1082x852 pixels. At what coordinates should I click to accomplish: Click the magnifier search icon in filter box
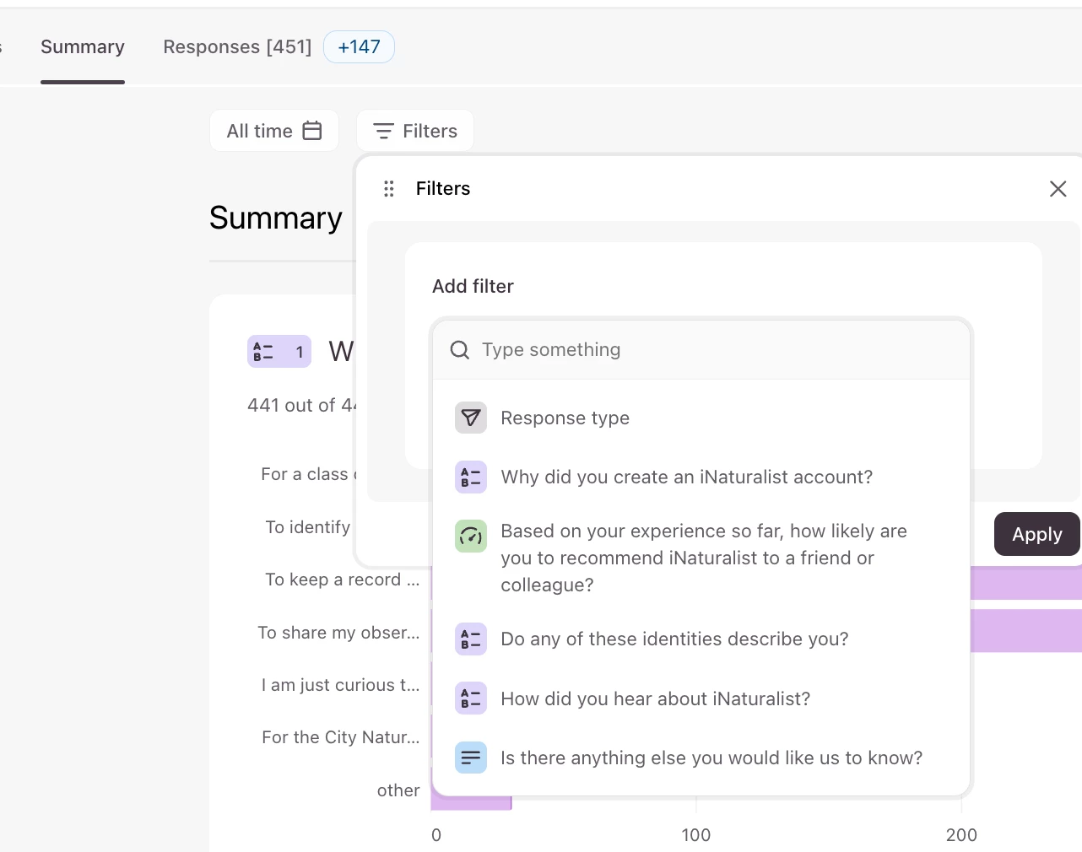[x=460, y=350]
